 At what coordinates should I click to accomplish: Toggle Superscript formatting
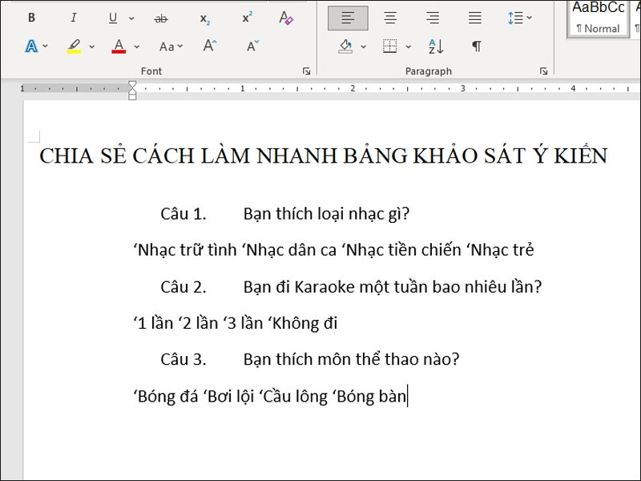247,18
